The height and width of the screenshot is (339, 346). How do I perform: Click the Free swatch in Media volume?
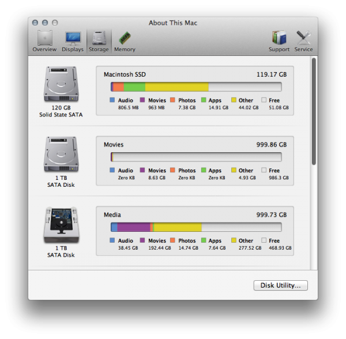(264, 240)
